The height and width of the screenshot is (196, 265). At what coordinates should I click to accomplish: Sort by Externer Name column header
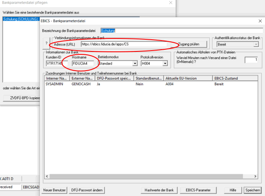(82, 79)
